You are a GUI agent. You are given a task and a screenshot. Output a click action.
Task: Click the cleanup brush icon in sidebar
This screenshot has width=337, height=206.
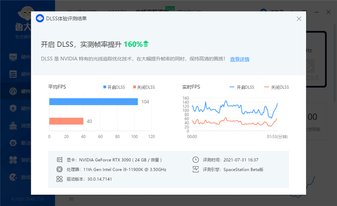point(13,126)
